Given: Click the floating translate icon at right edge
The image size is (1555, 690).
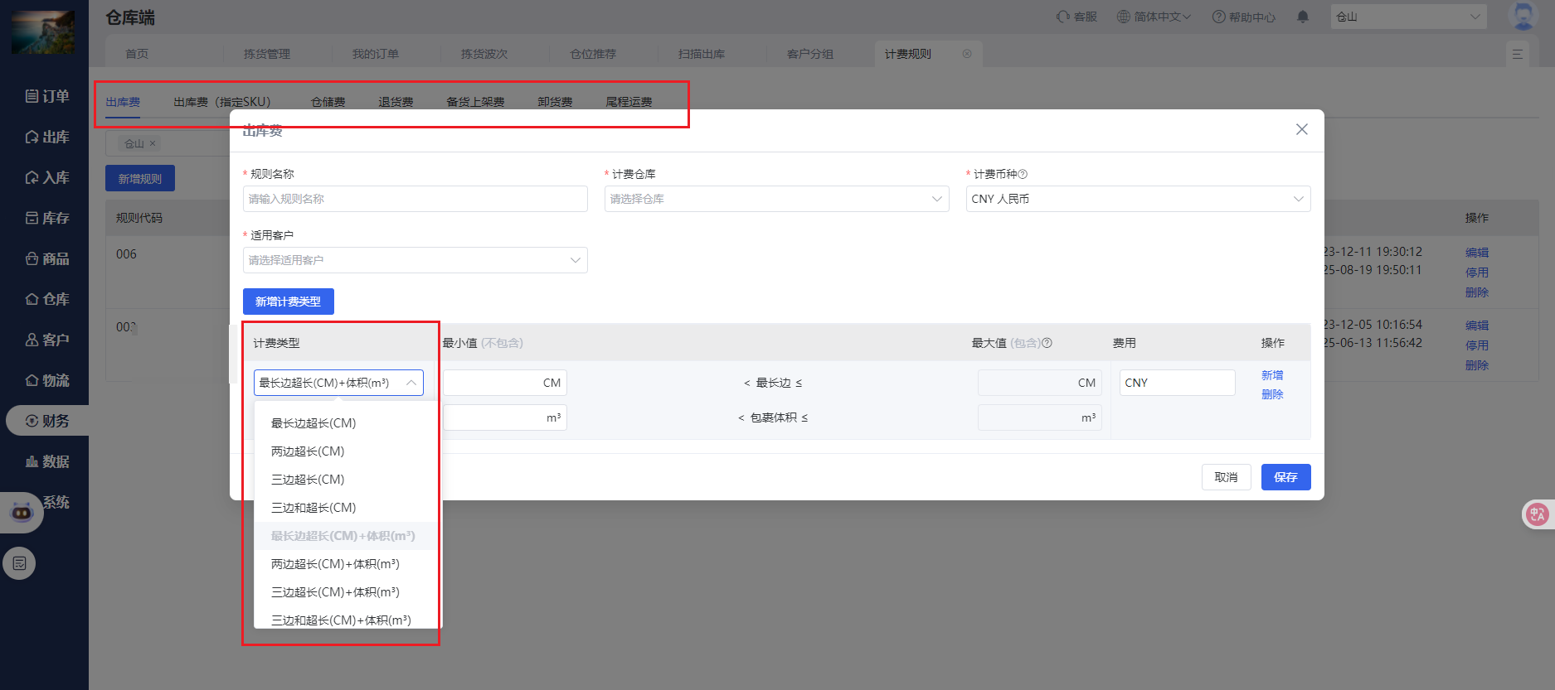Looking at the screenshot, I should coord(1538,514).
